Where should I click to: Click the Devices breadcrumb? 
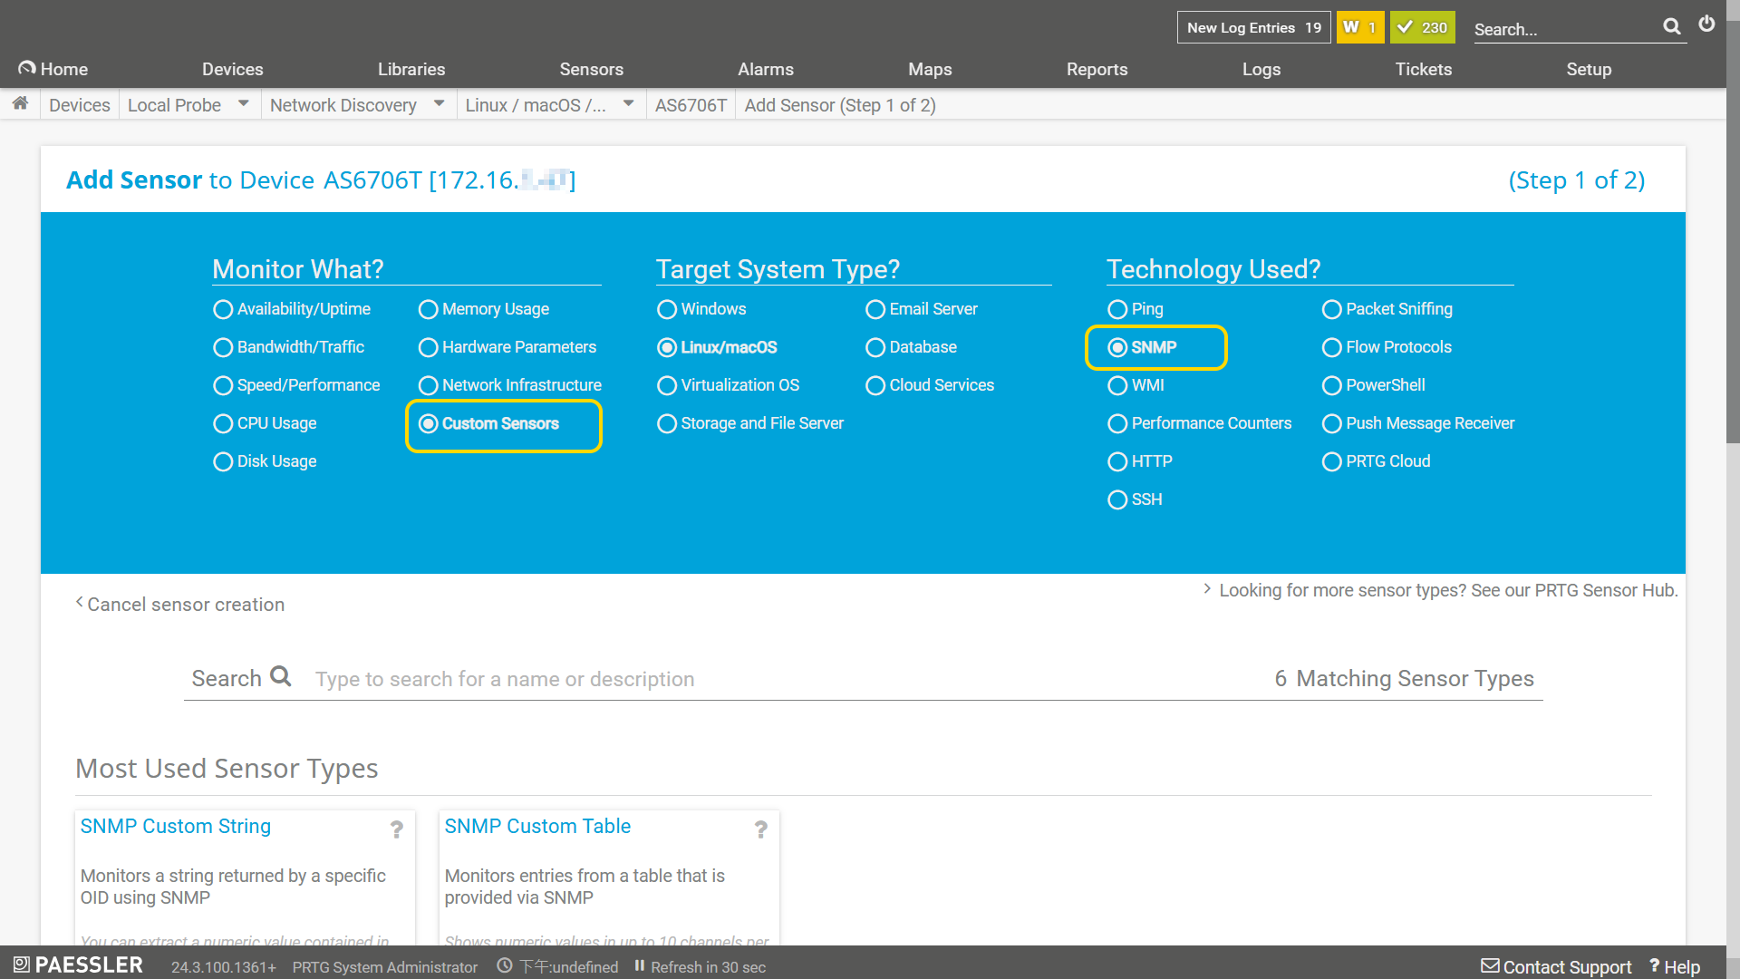point(80,105)
